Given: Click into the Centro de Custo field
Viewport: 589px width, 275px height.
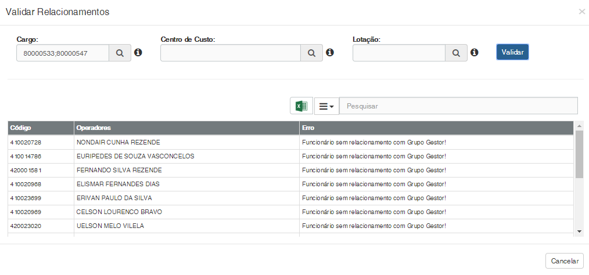Looking at the screenshot, I should pos(230,53).
